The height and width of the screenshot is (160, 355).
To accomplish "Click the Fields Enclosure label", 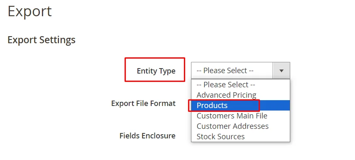I will pos(147,136).
